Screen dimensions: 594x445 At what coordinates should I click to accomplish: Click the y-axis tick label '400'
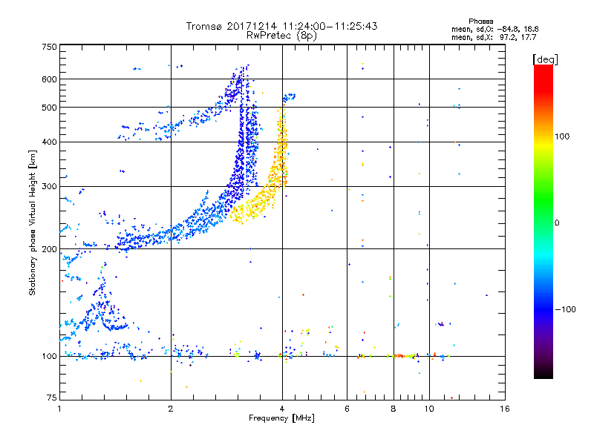click(49, 142)
